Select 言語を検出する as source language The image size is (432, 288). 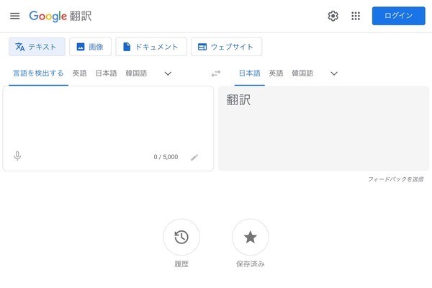(38, 73)
